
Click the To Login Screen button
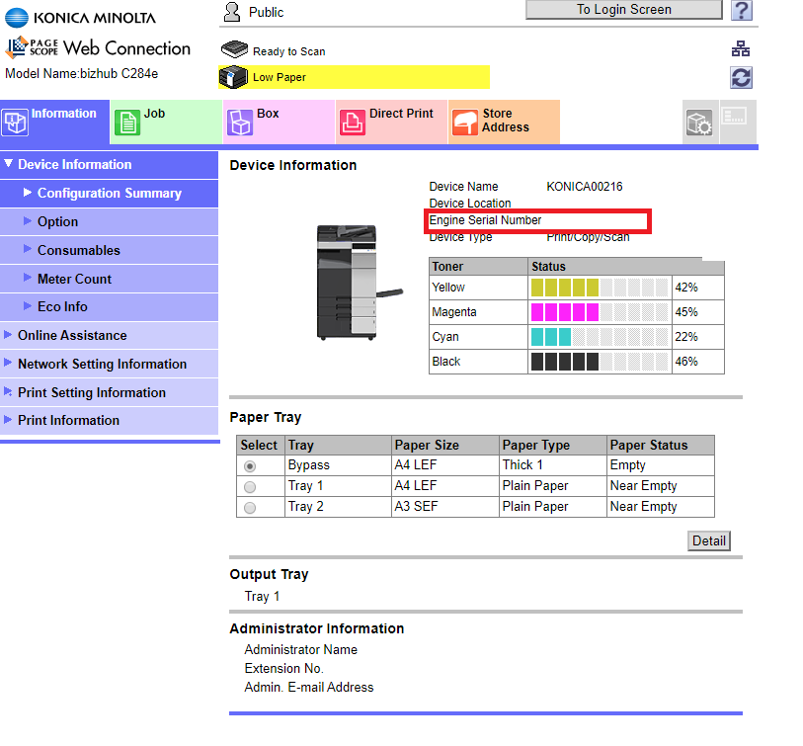[622, 10]
